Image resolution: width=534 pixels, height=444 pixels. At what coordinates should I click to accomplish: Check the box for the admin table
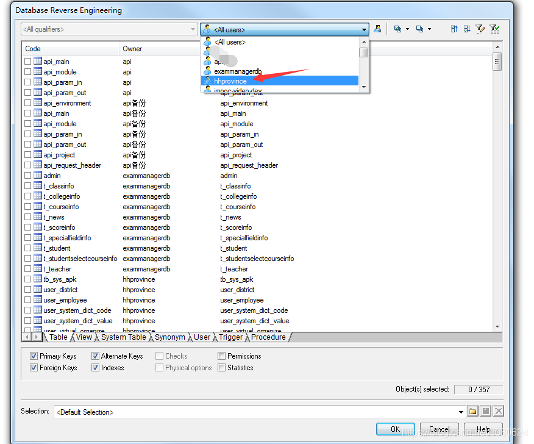(28, 176)
